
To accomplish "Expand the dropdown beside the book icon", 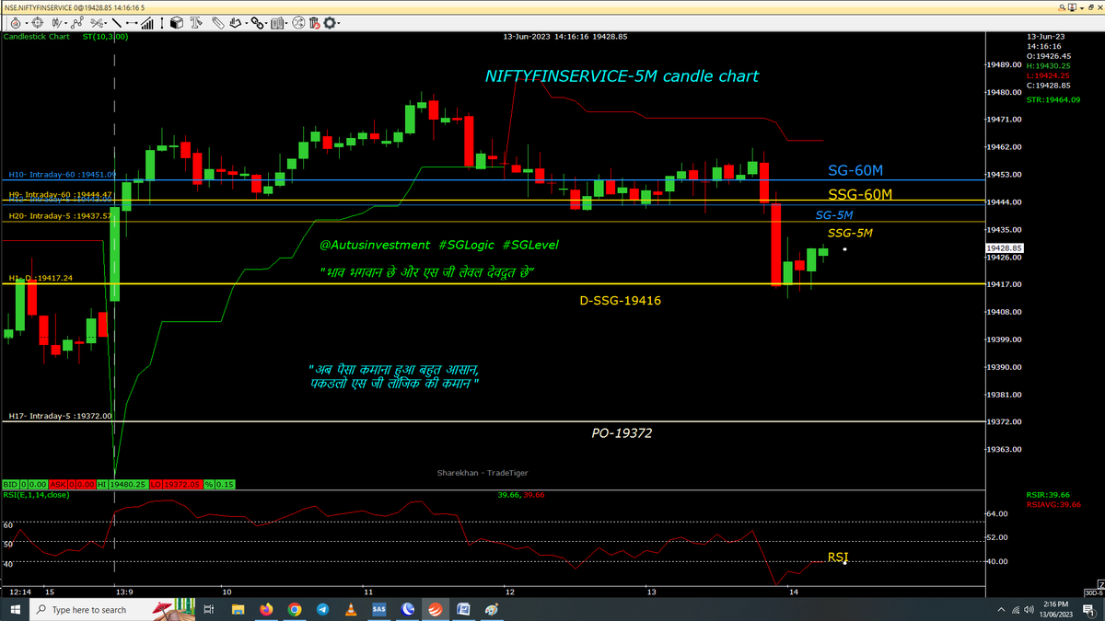I will tap(286, 23).
